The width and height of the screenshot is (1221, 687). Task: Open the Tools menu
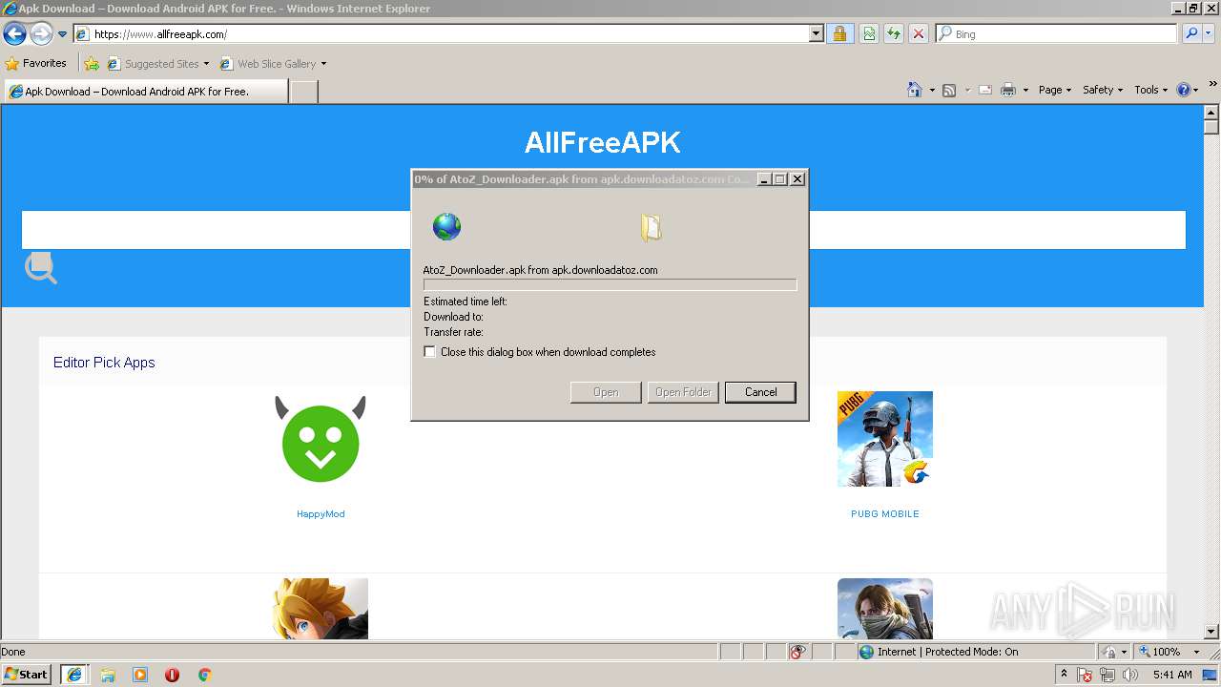(x=1150, y=90)
